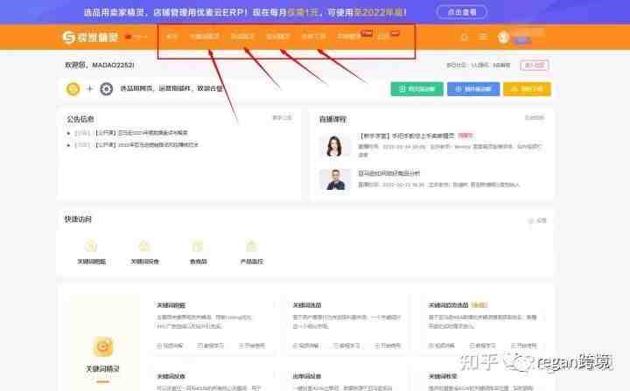Open the 关键词反查 card in the second row

[171, 376]
